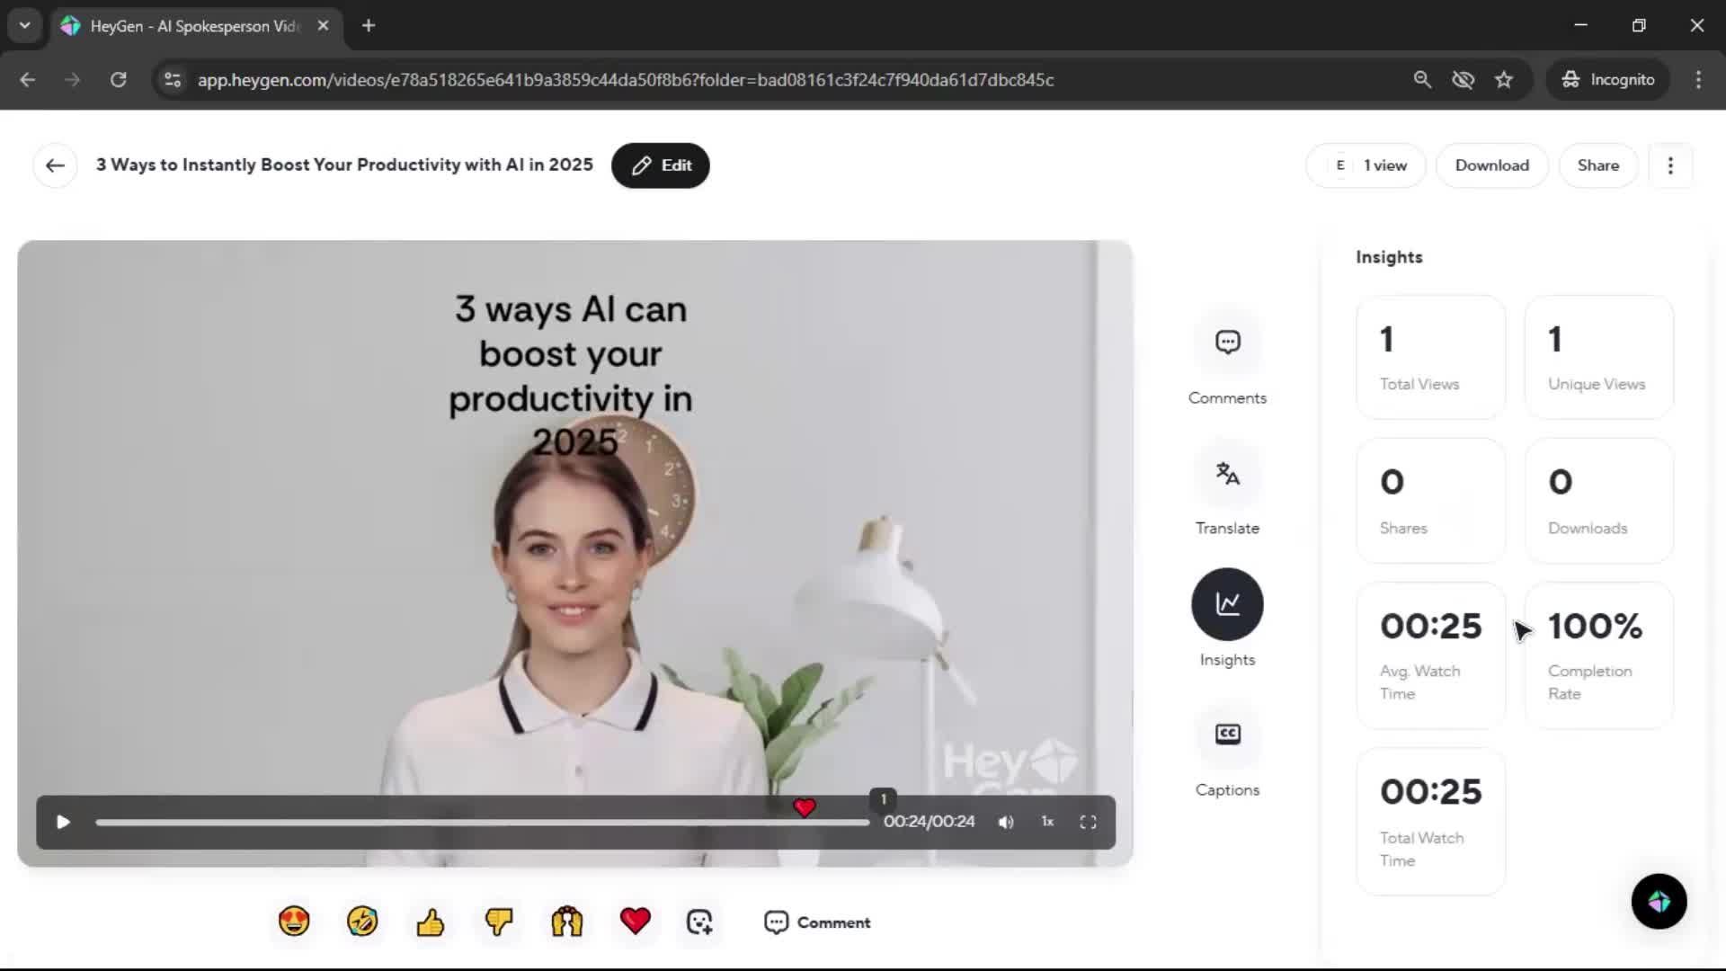
Task: Select the Insights panel icon
Action: 1227,604
